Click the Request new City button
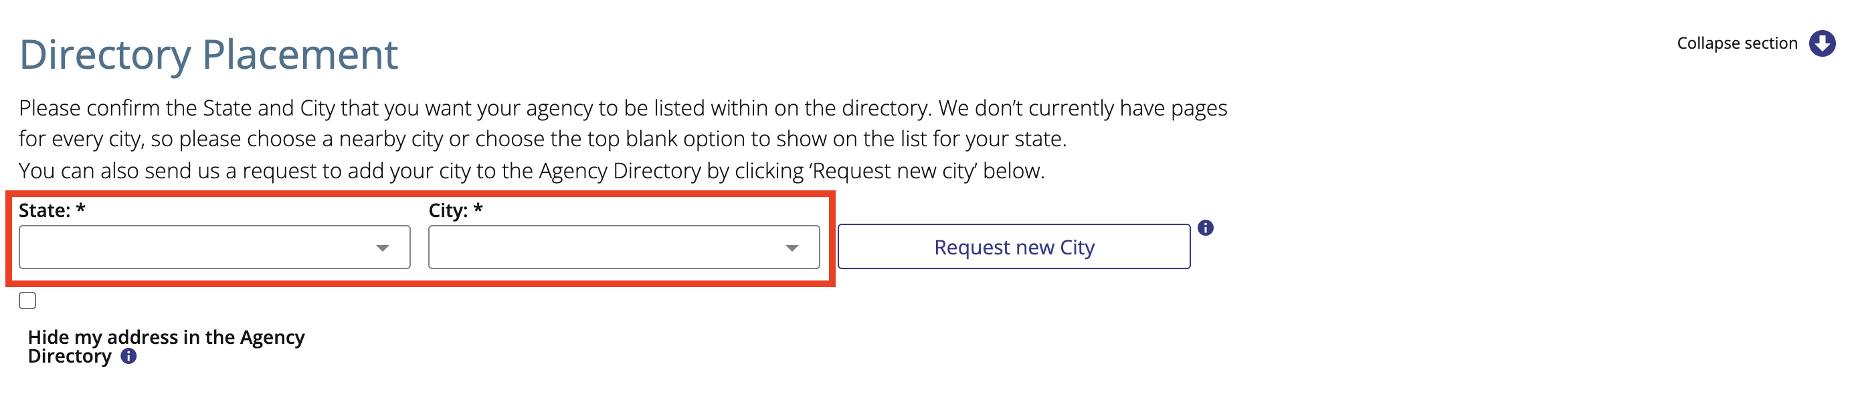The width and height of the screenshot is (1856, 396). tap(1014, 246)
